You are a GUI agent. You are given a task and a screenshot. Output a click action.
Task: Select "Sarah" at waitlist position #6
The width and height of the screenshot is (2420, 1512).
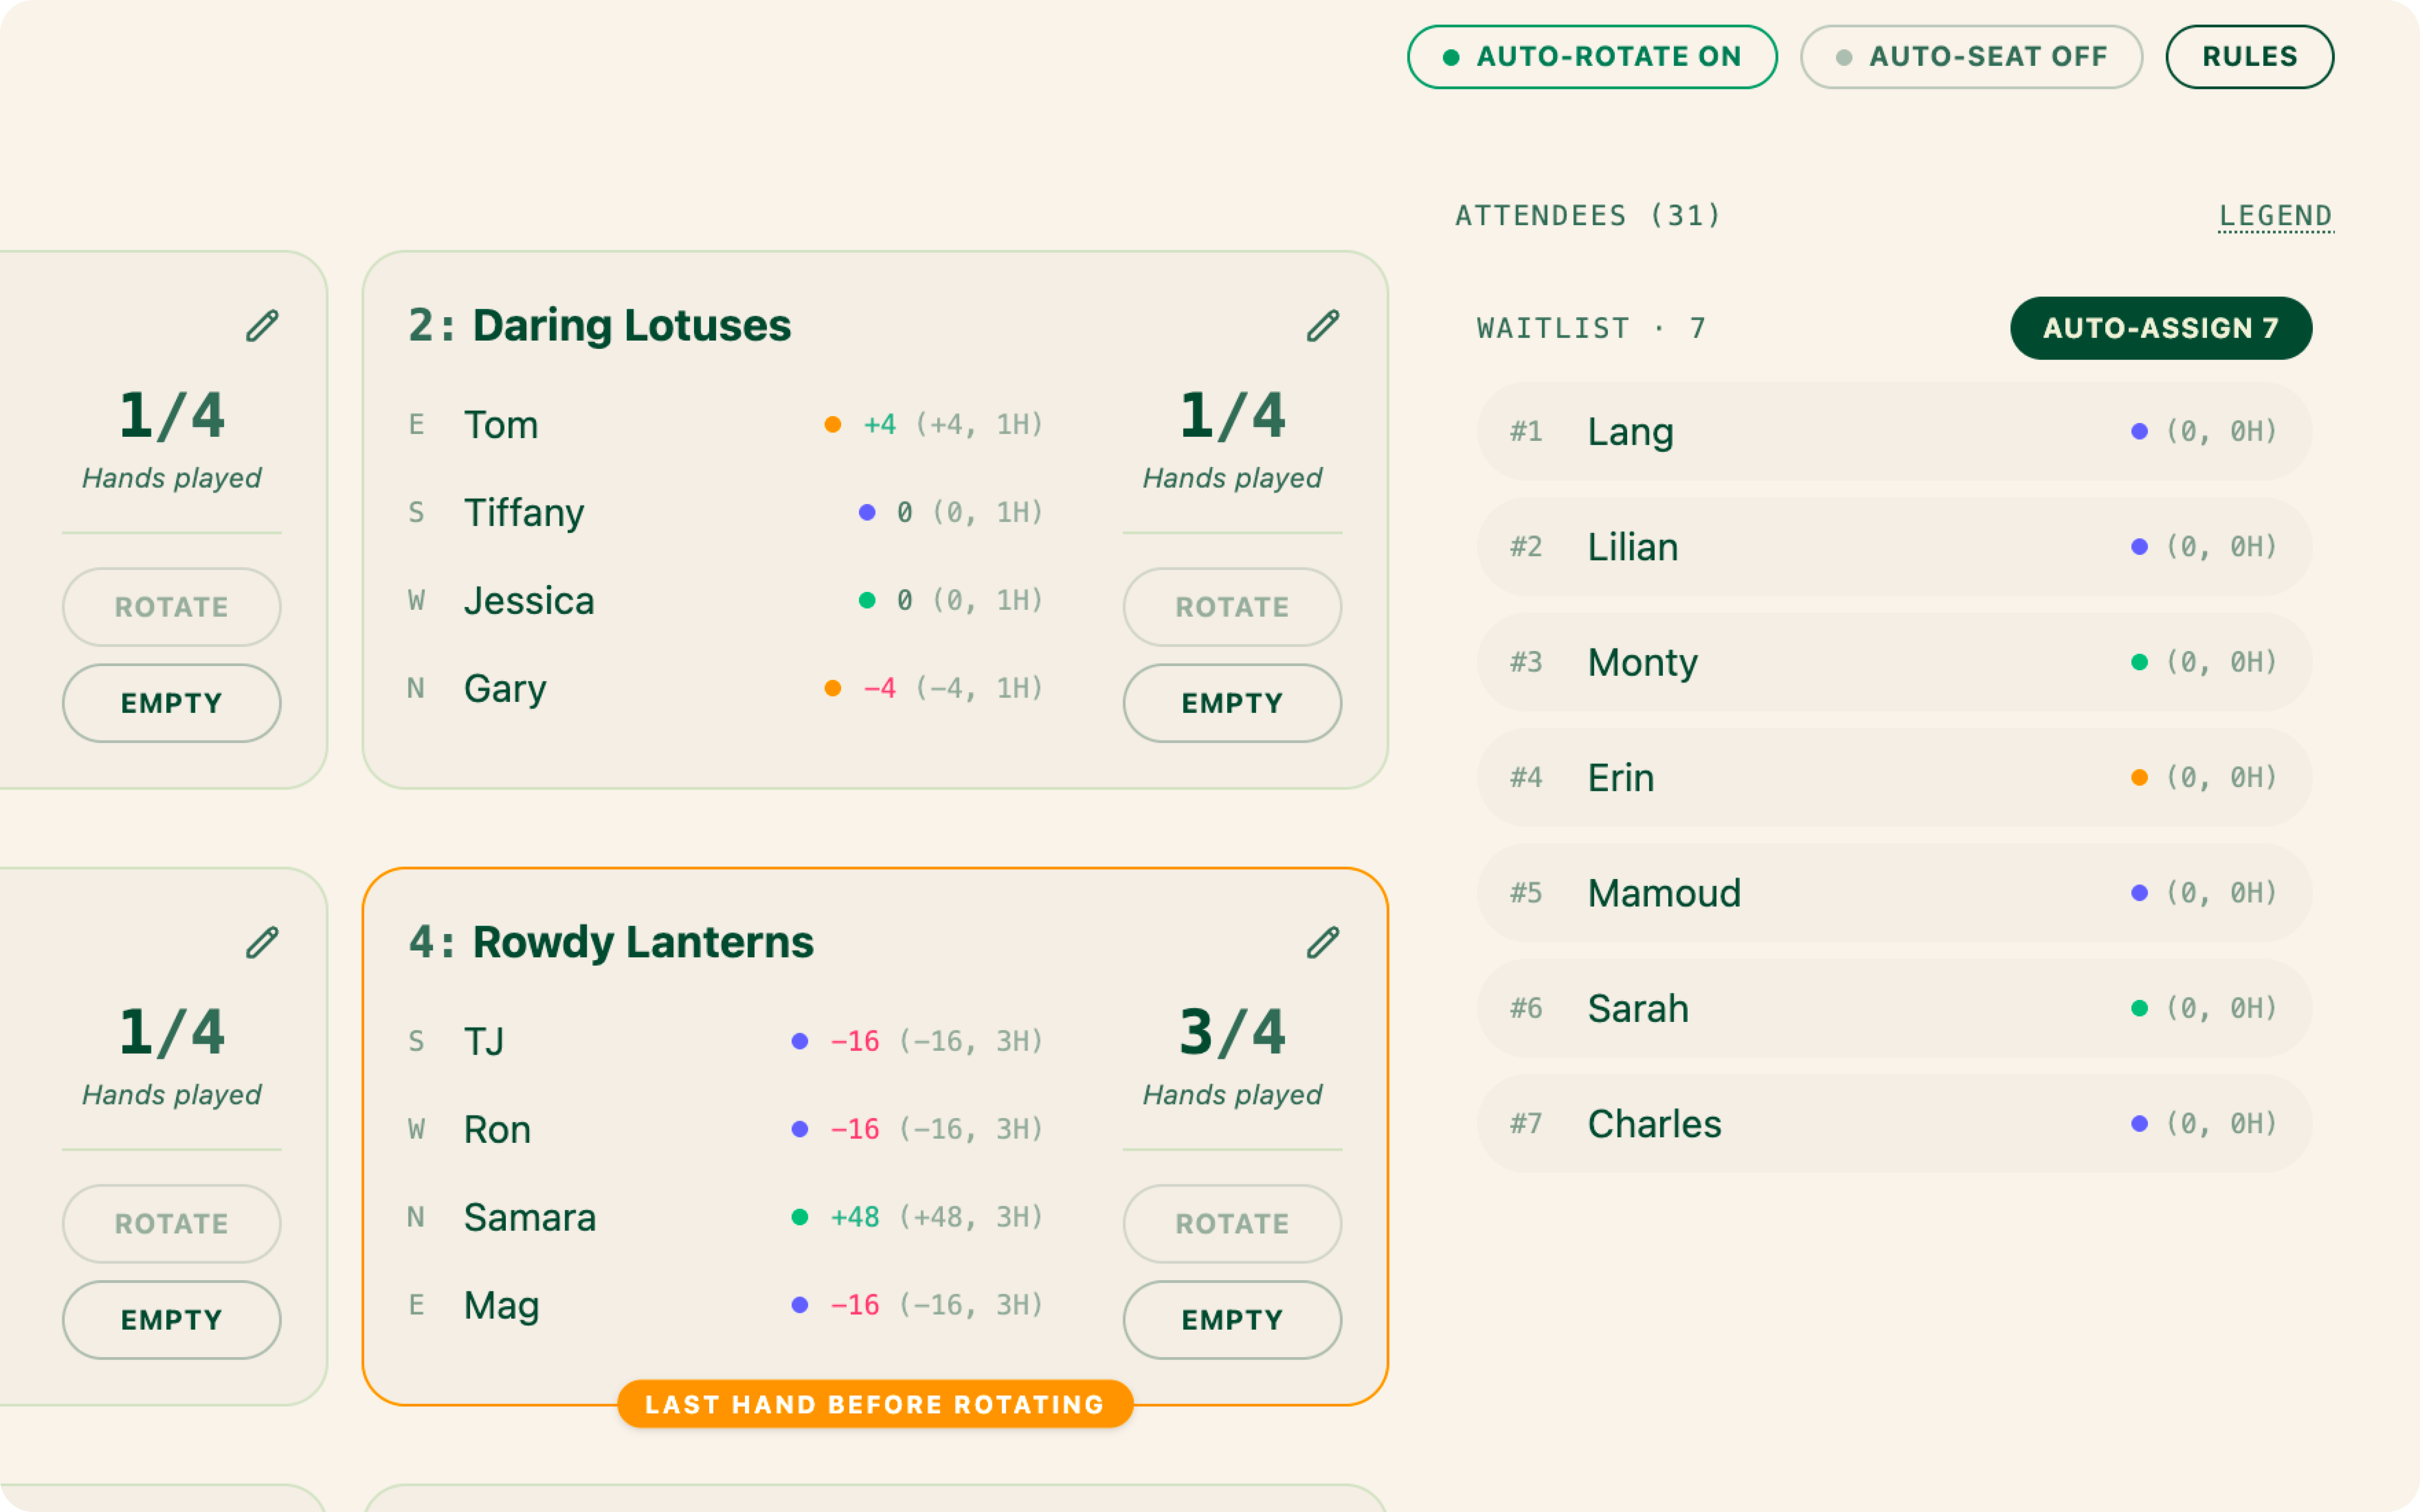[1638, 1009]
